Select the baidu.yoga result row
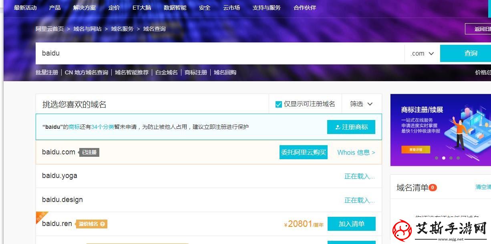Viewport: 491px width, 244px height. click(x=209, y=176)
